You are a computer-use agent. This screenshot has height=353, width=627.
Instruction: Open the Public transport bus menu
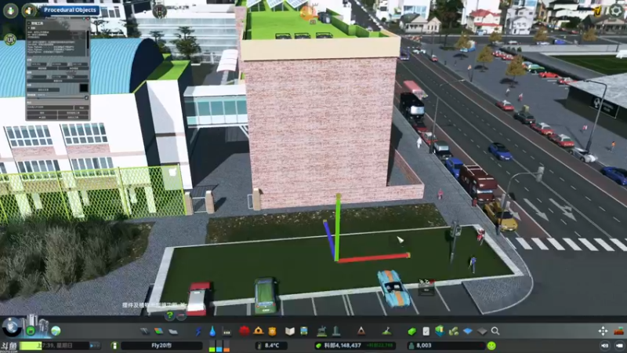(x=304, y=331)
